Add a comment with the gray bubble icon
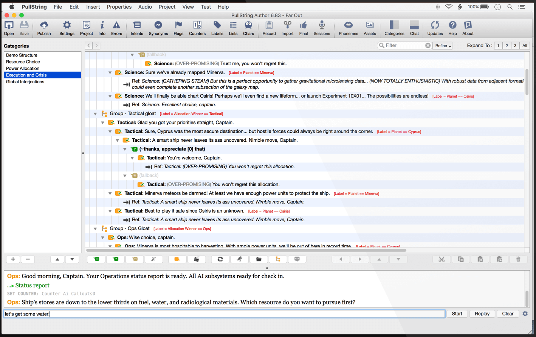Viewport: 536px width, 337px height. tap(297, 259)
